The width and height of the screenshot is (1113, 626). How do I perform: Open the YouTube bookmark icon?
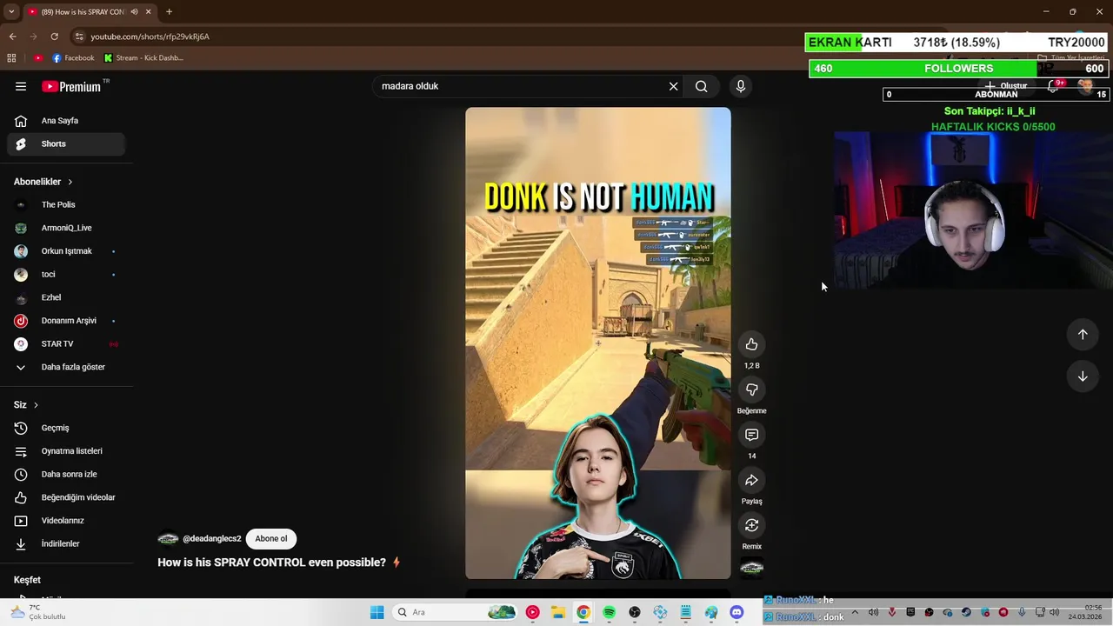click(38, 58)
